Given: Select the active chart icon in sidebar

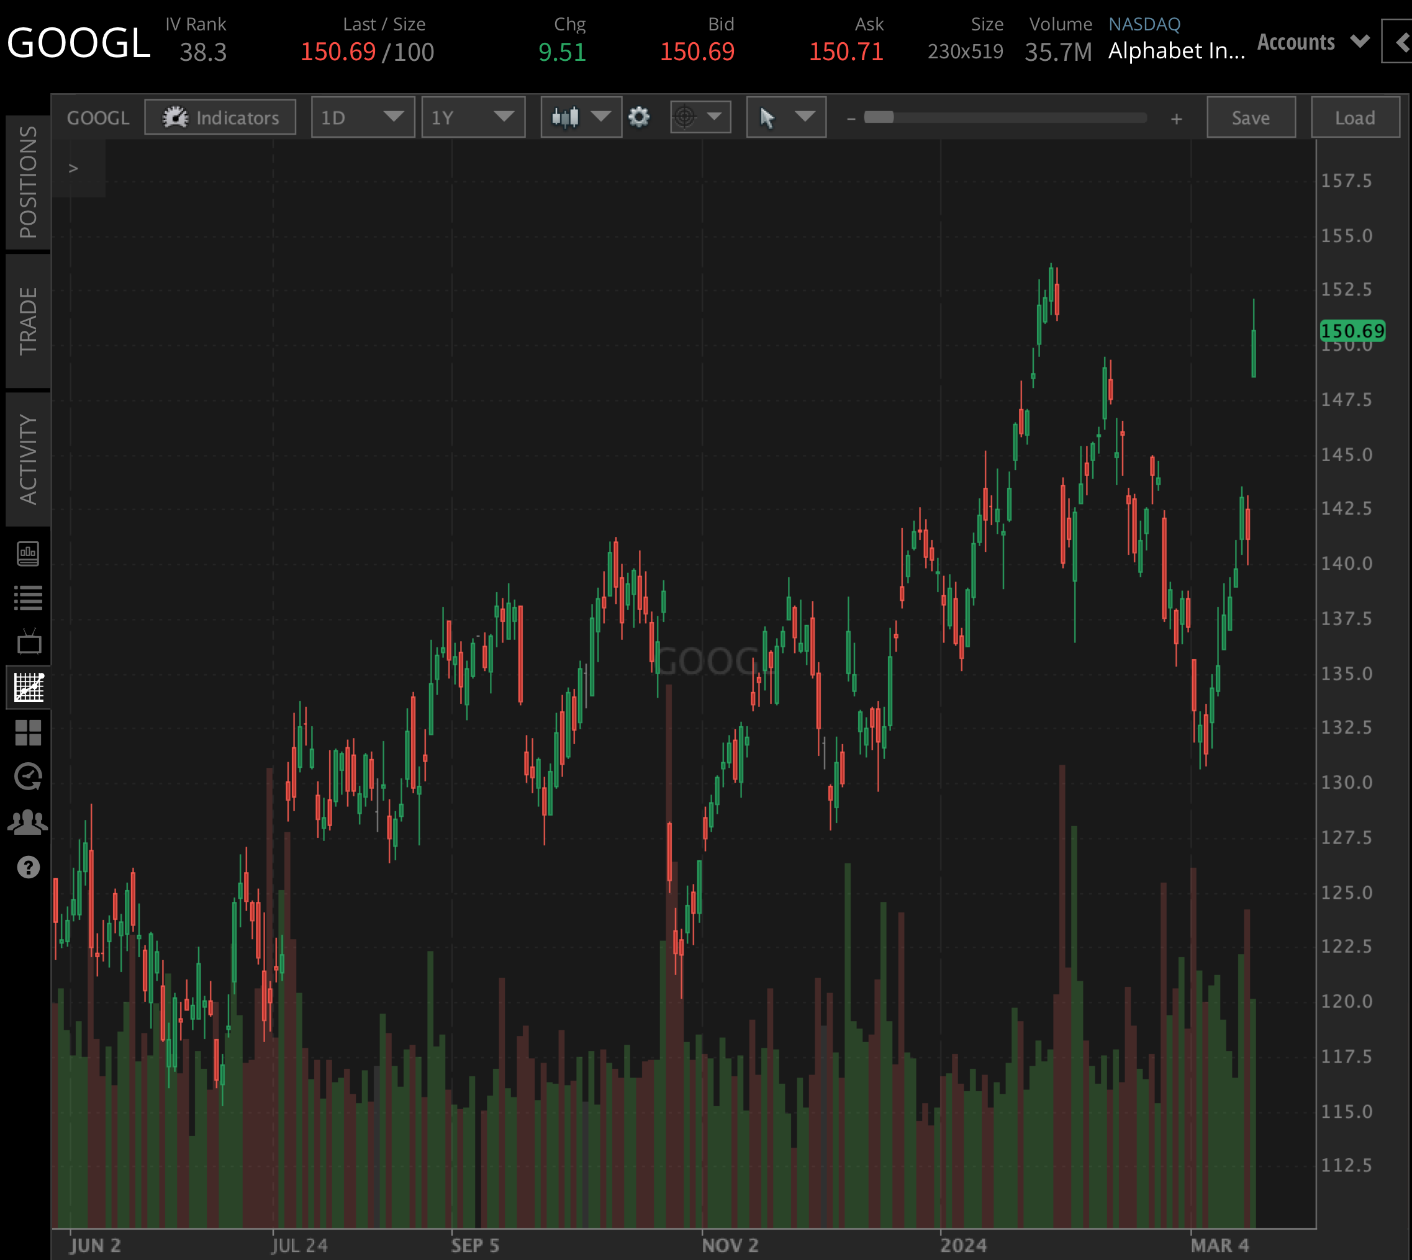Looking at the screenshot, I should pos(29,688).
